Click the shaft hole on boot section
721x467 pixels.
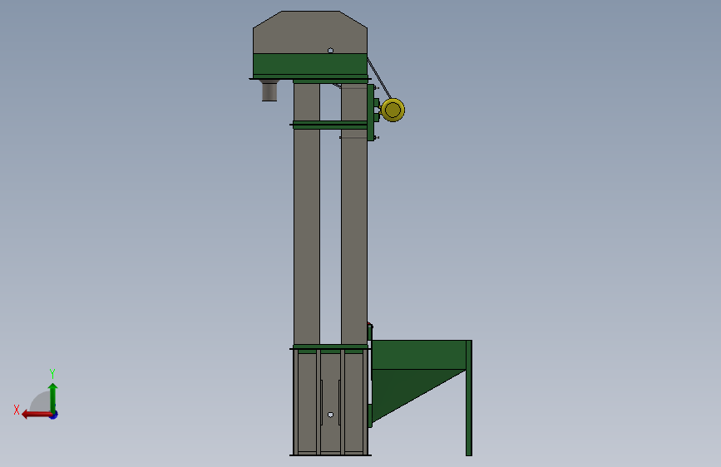(x=331, y=415)
